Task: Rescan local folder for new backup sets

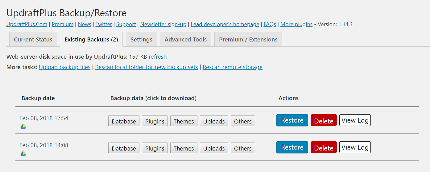Action: [147, 67]
